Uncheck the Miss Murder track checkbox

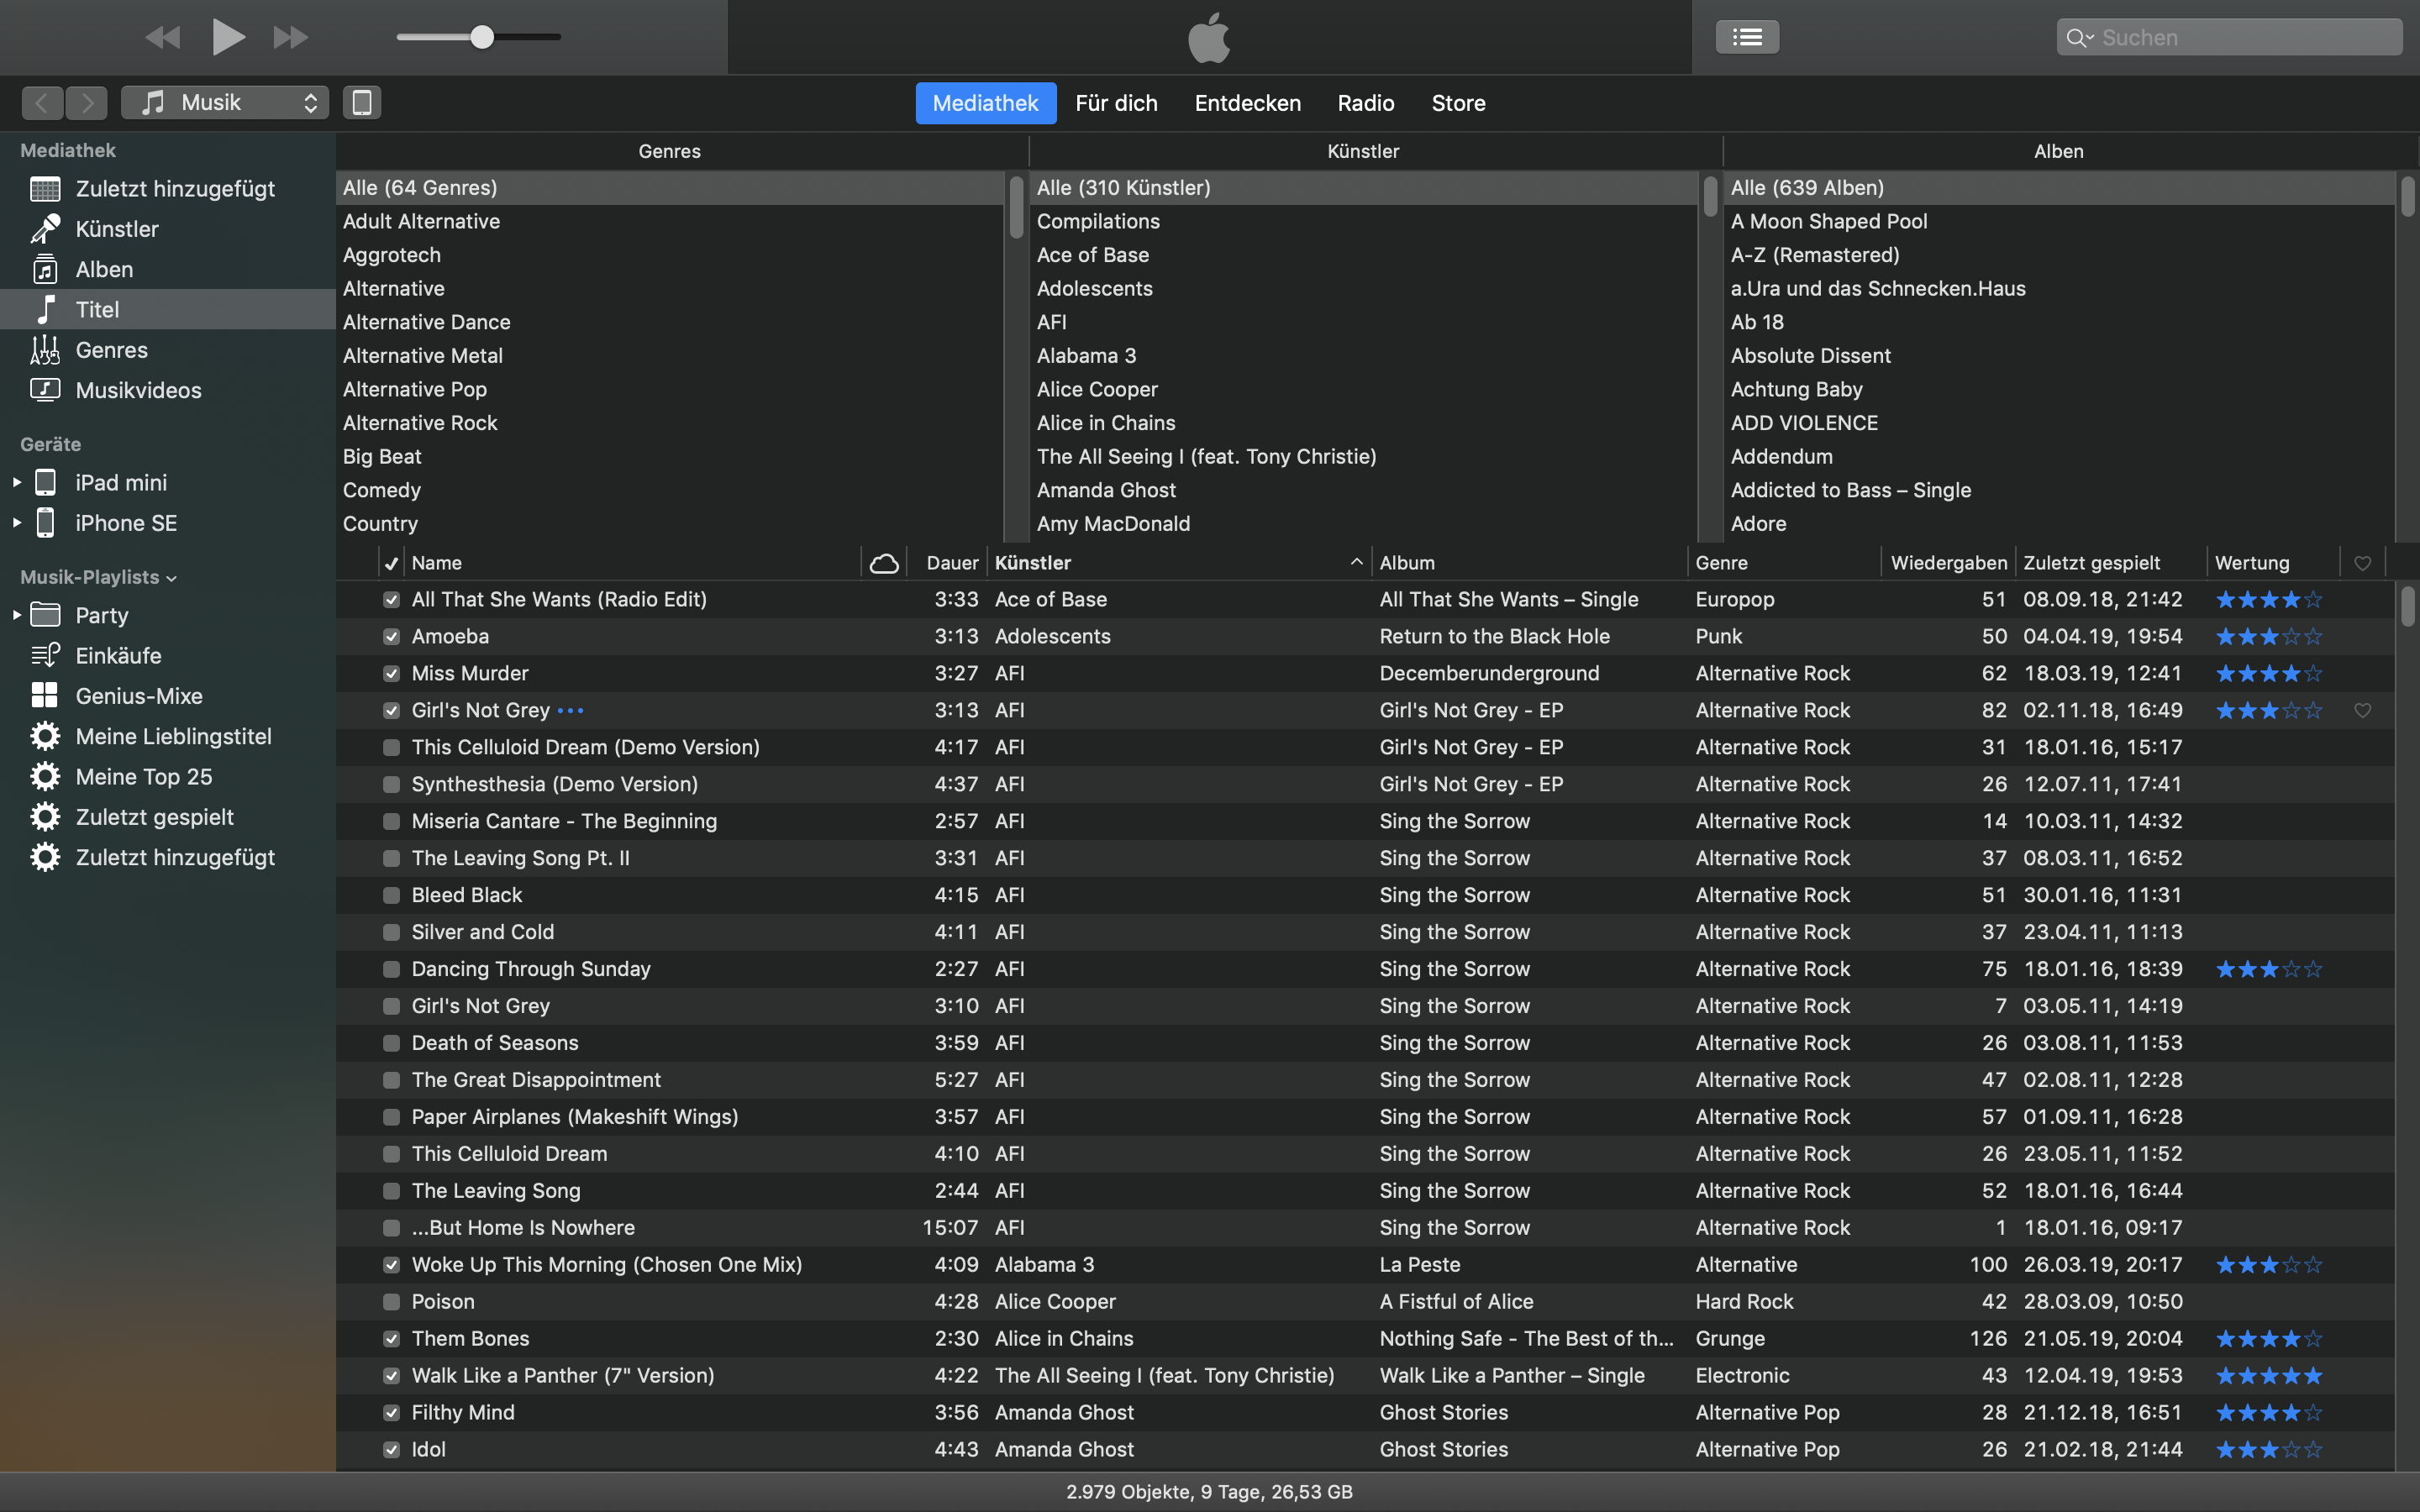(x=391, y=673)
